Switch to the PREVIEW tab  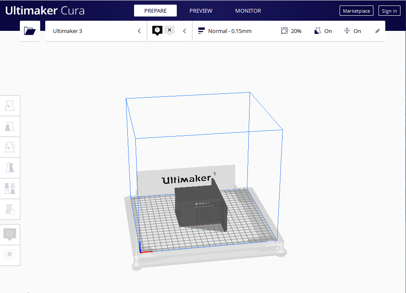[x=201, y=11]
